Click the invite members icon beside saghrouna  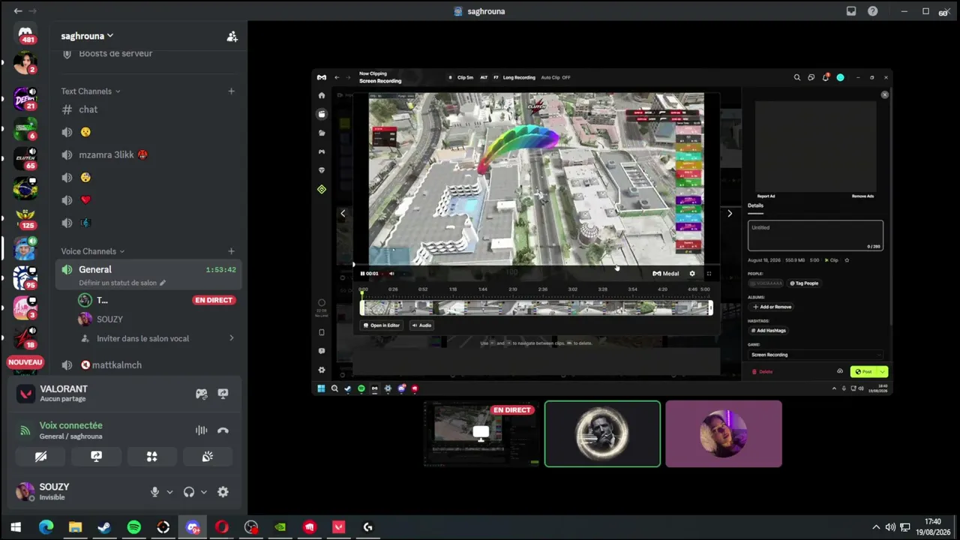point(232,36)
